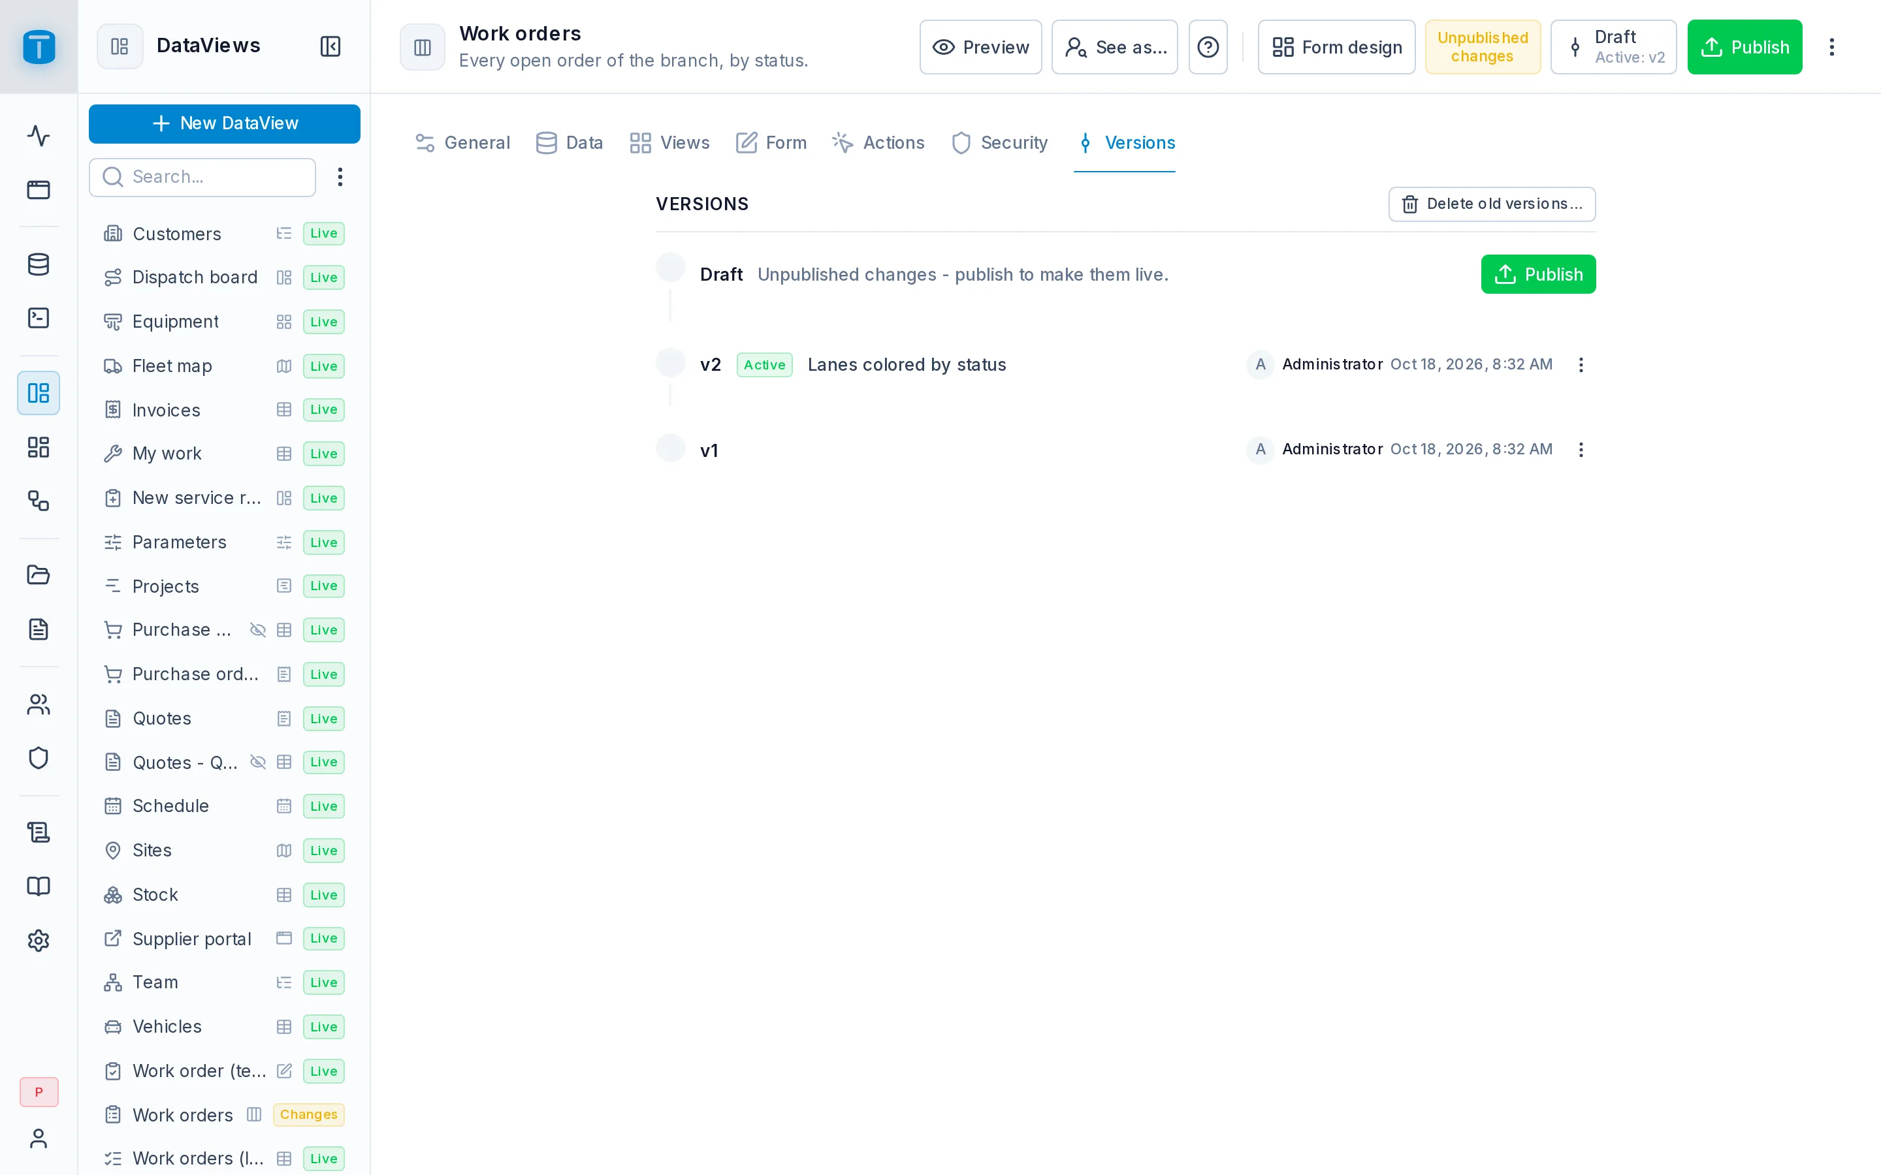Open the scroll logs icon in left rail
Viewport: 1881px width, 1175px height.
(39, 832)
